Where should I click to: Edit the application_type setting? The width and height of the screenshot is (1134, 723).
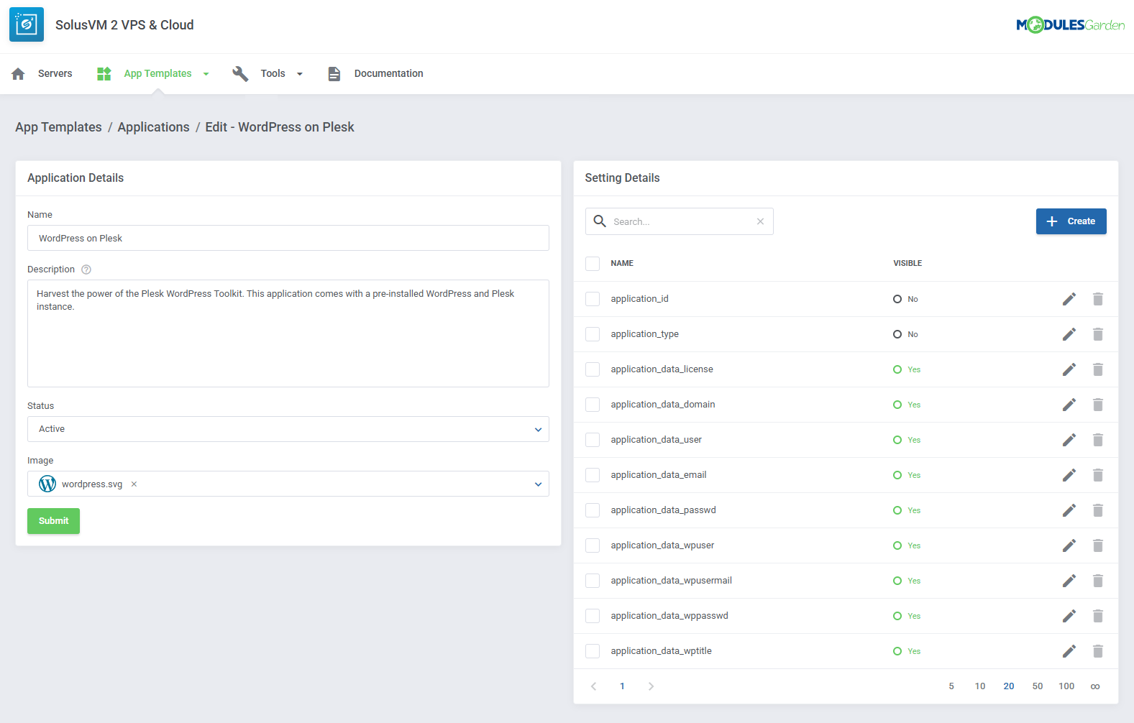click(1069, 334)
